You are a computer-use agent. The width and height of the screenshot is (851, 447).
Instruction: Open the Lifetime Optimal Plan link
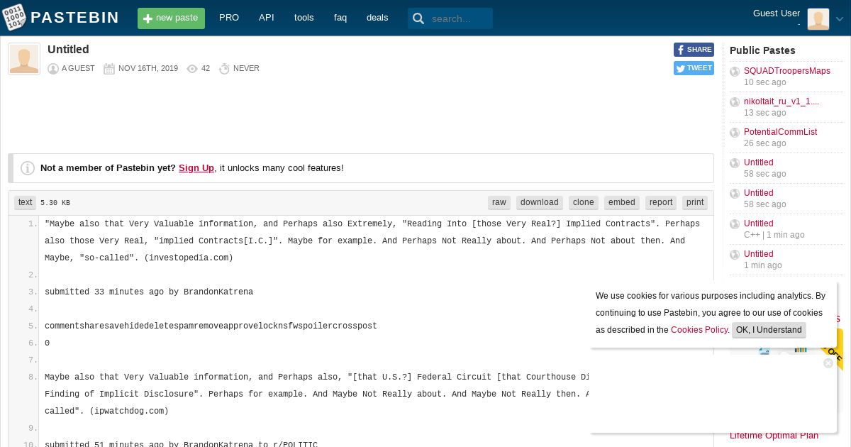pyautogui.click(x=774, y=436)
